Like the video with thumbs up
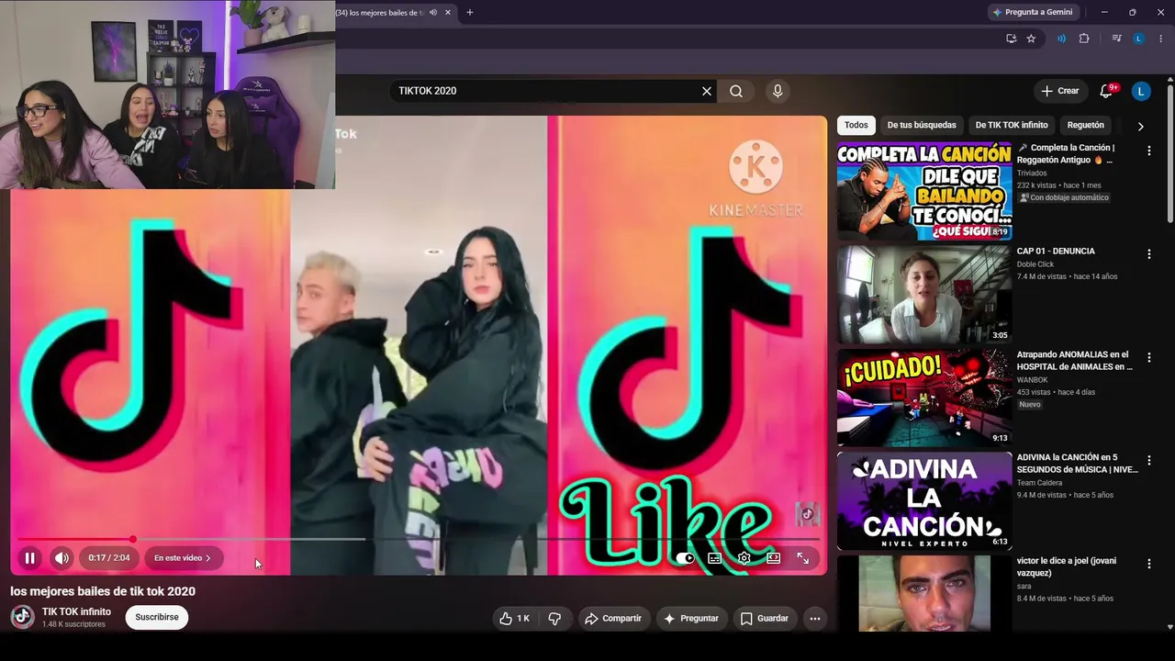 514,619
